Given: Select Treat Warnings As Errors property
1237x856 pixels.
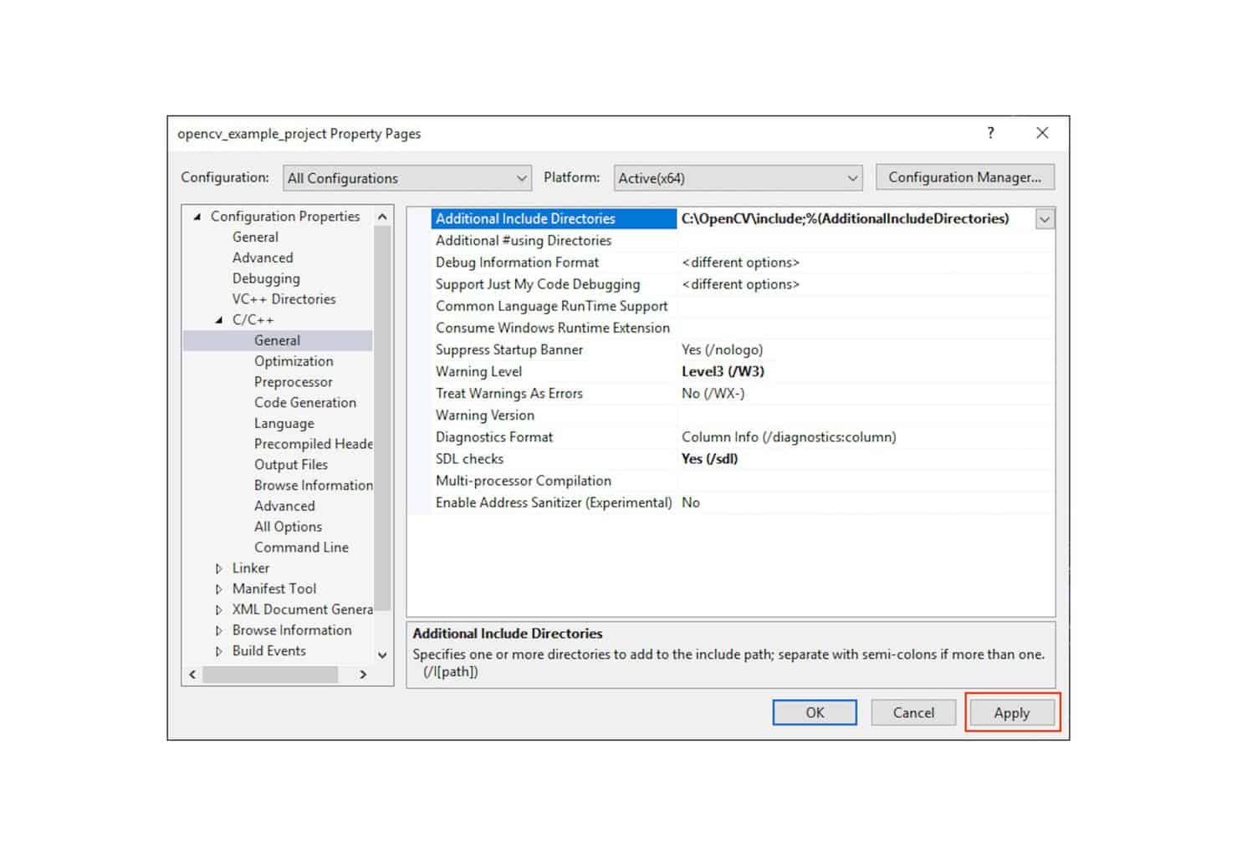Looking at the screenshot, I should click(554, 393).
